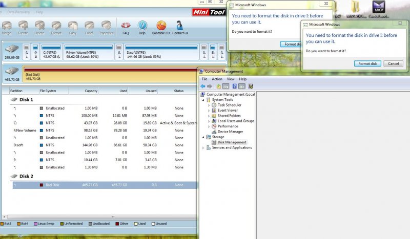Open the Help menu in MiniTool
The width and height of the screenshot is (410, 239).
tap(39, 12)
